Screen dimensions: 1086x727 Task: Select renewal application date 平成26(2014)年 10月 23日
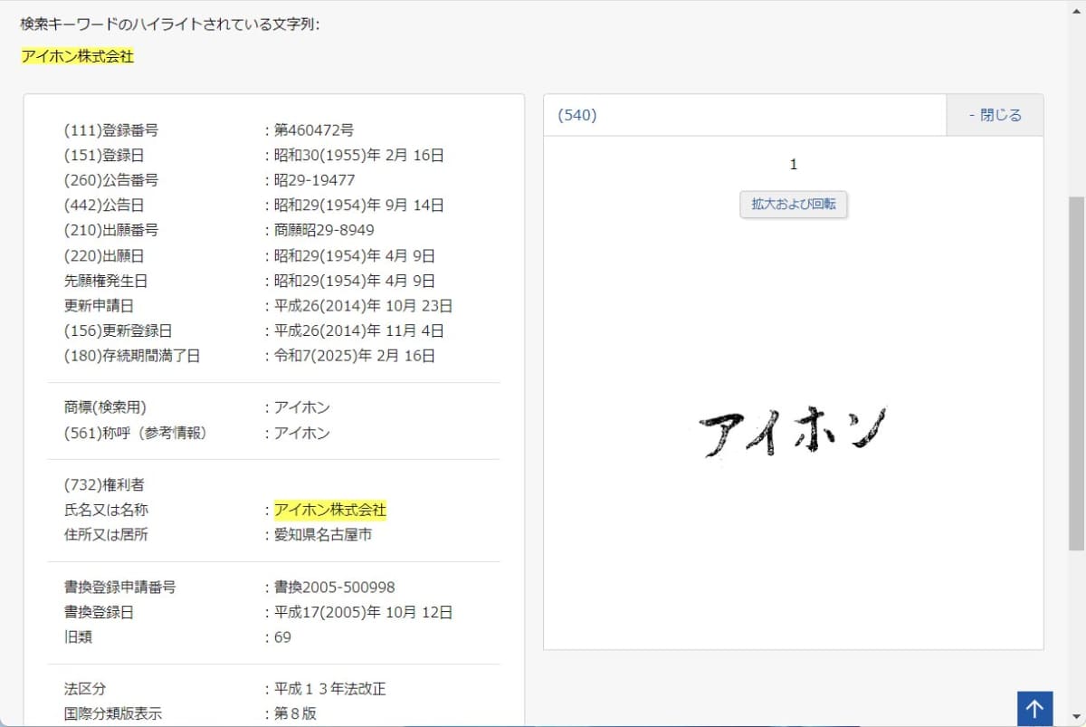364,306
